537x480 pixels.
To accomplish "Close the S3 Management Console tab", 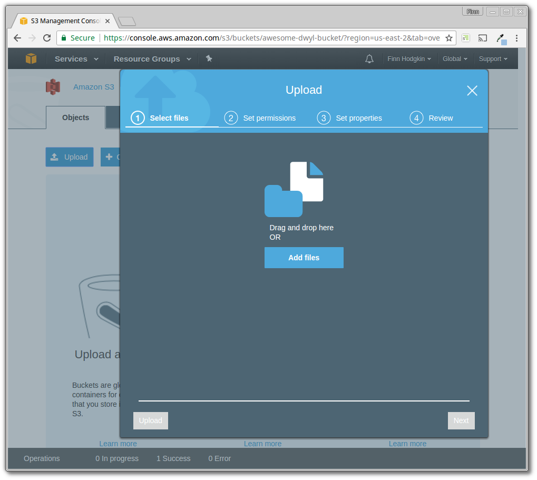I will click(x=108, y=21).
